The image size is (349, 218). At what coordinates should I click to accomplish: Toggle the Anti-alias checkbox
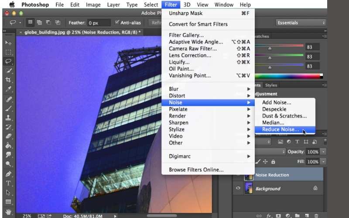coord(117,22)
